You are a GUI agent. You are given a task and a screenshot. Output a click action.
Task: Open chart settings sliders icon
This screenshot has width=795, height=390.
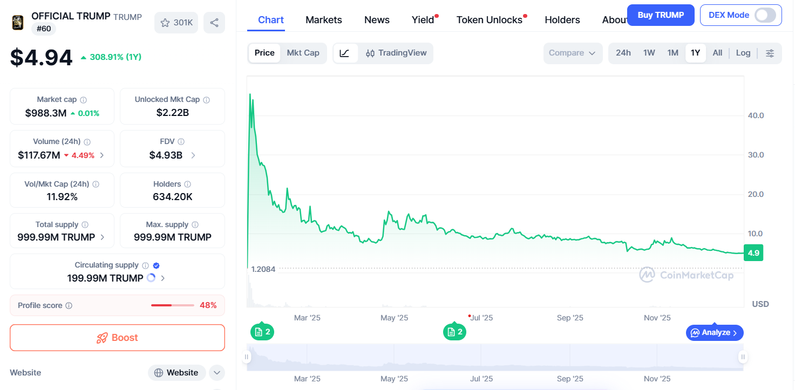click(x=770, y=53)
